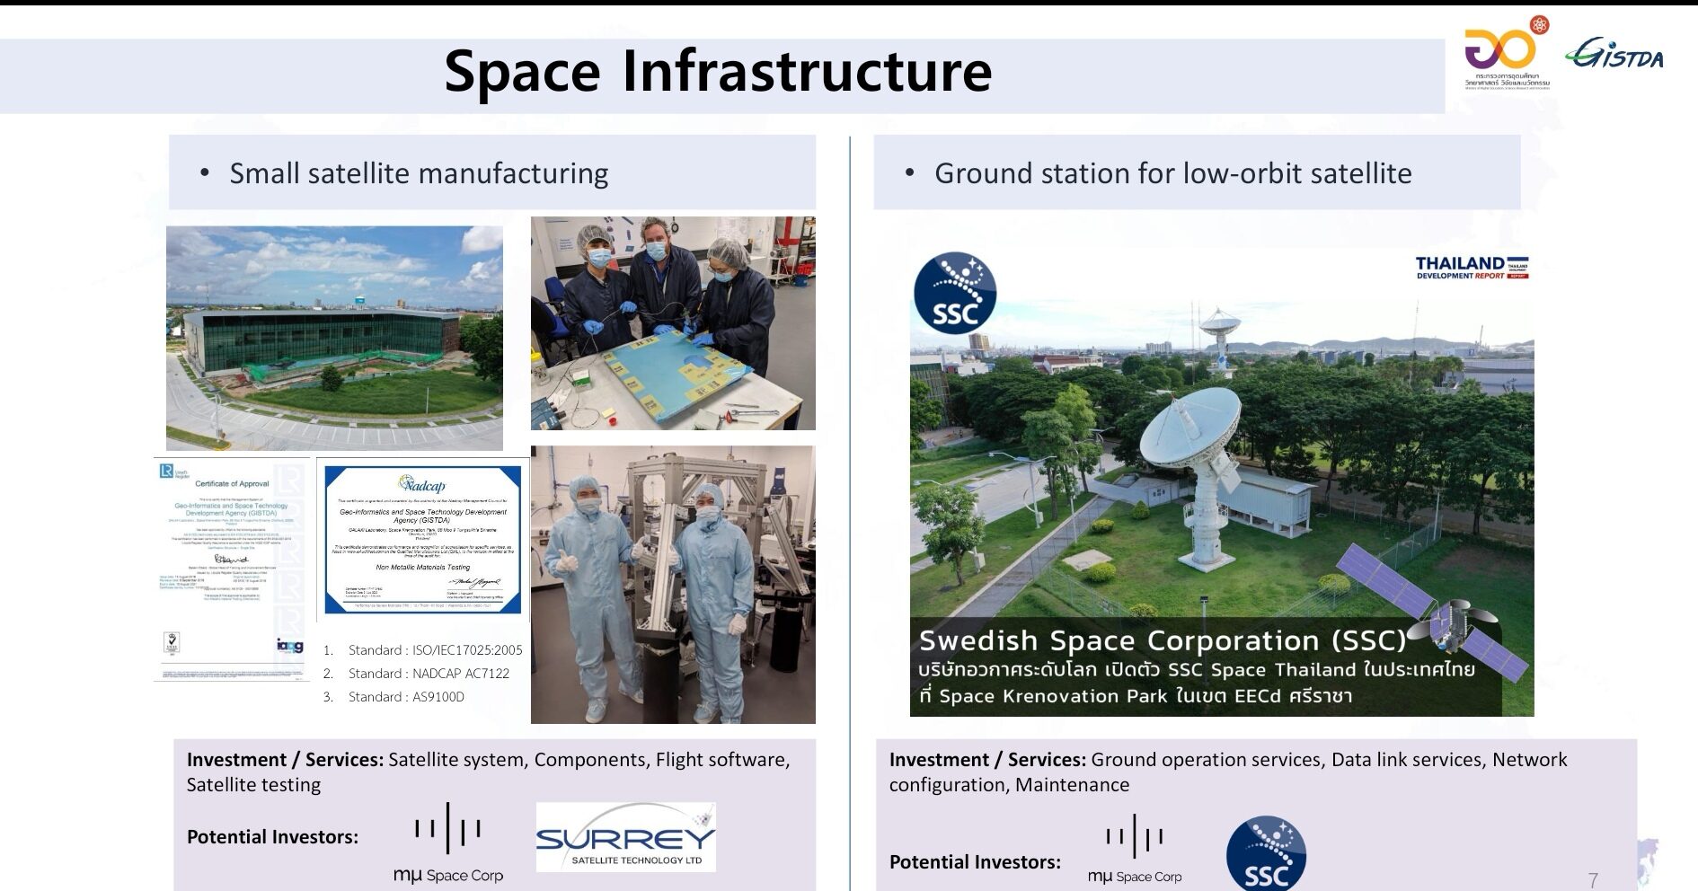Image resolution: width=1698 pixels, height=891 pixels.
Task: Open photo of three technicians at workbench
Action: 673,323
